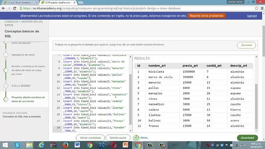The image size is (265, 149).
Task: Click the bisicleta cell in results
Action: click(156, 72)
